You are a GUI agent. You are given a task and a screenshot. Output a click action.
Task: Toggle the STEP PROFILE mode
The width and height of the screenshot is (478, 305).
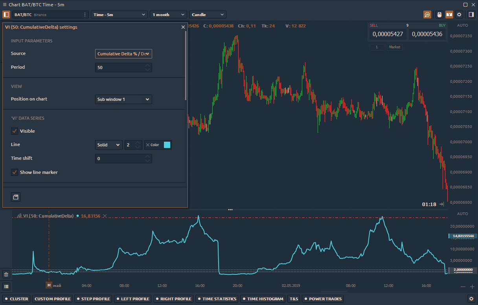[x=93, y=299]
